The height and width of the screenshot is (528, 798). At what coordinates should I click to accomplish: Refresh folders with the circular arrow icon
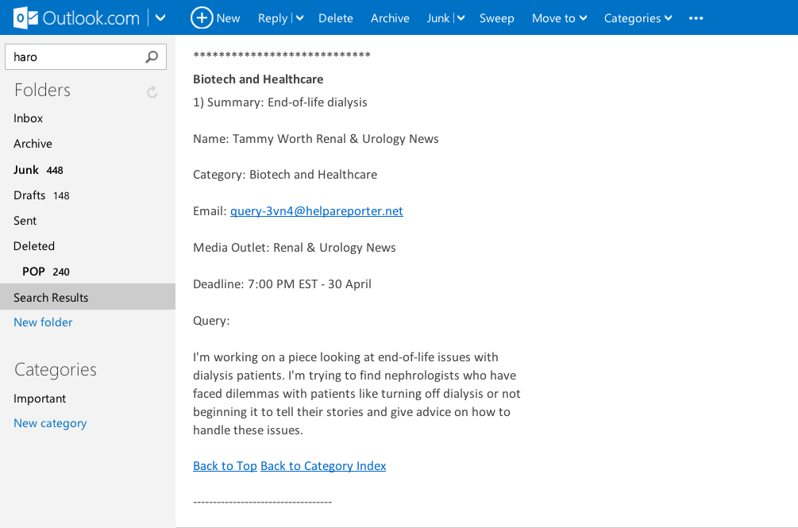point(152,91)
